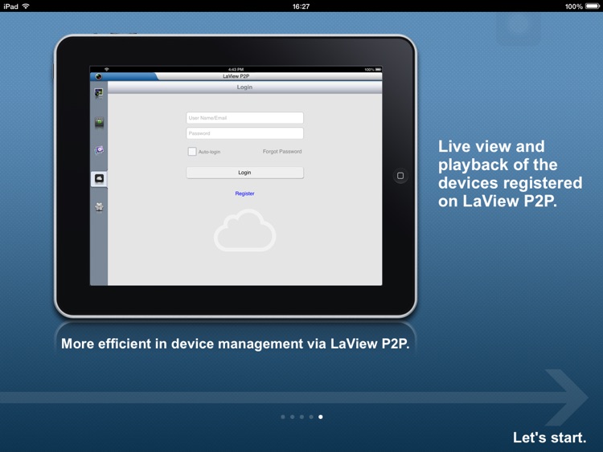Click the Login button in the form

(244, 173)
